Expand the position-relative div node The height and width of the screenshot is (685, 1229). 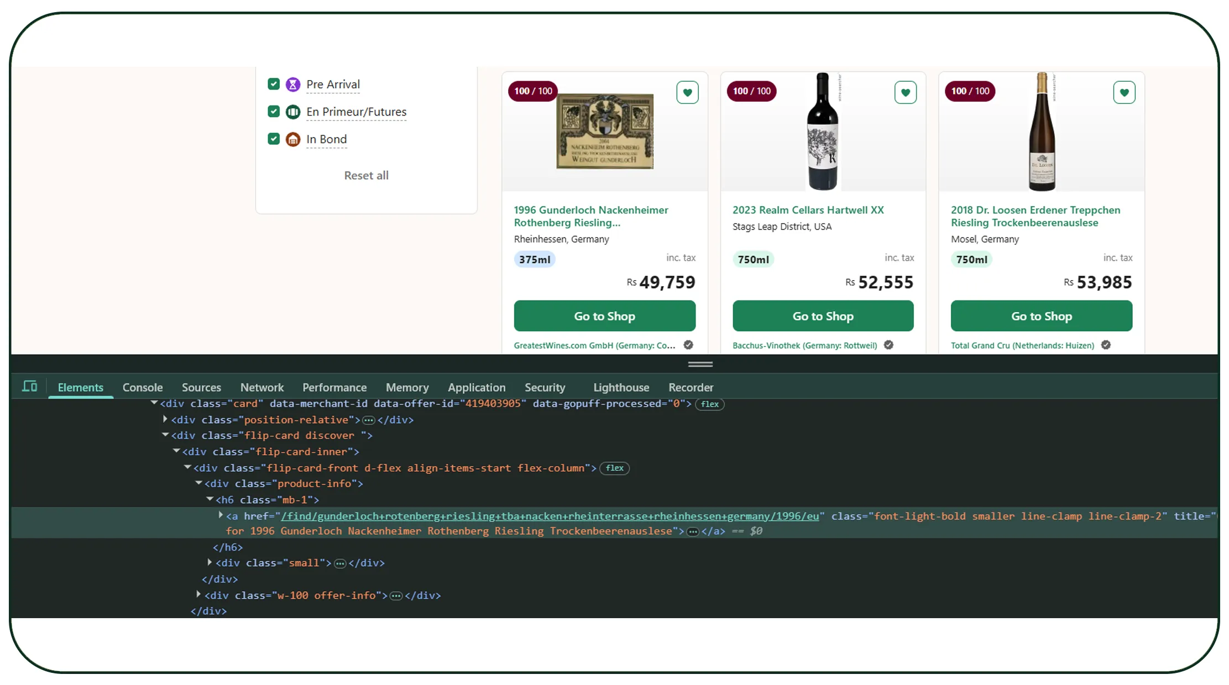165,419
